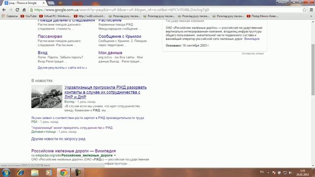
Task: Close the ржд Google search tab
Action: coord(44,3)
